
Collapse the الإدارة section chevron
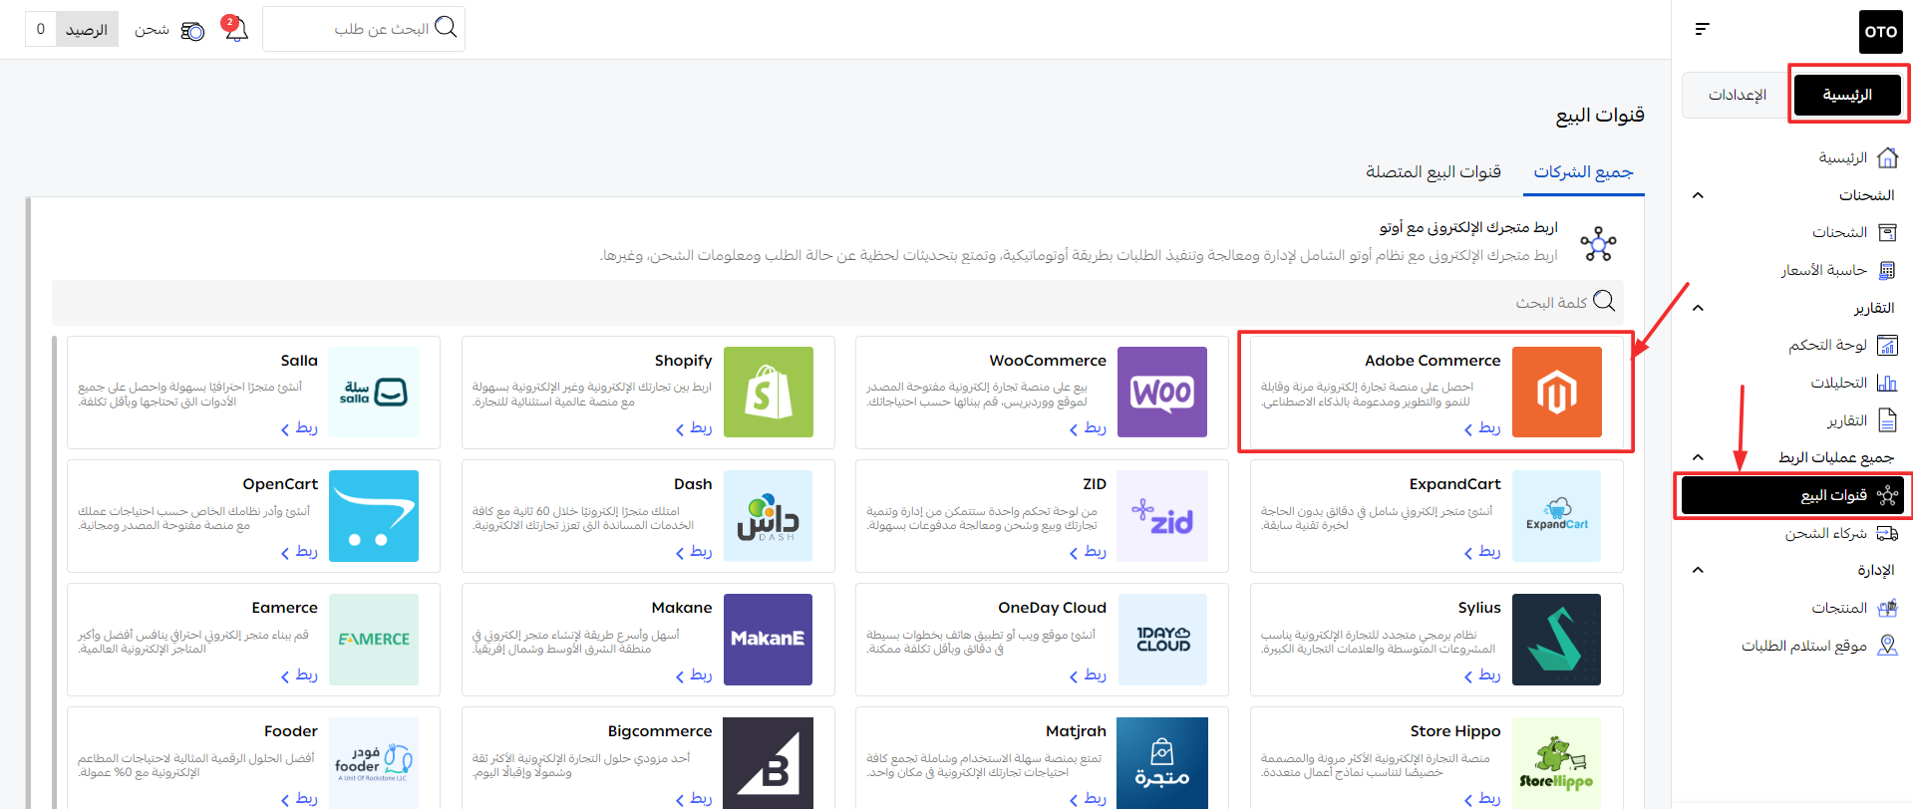1699,570
